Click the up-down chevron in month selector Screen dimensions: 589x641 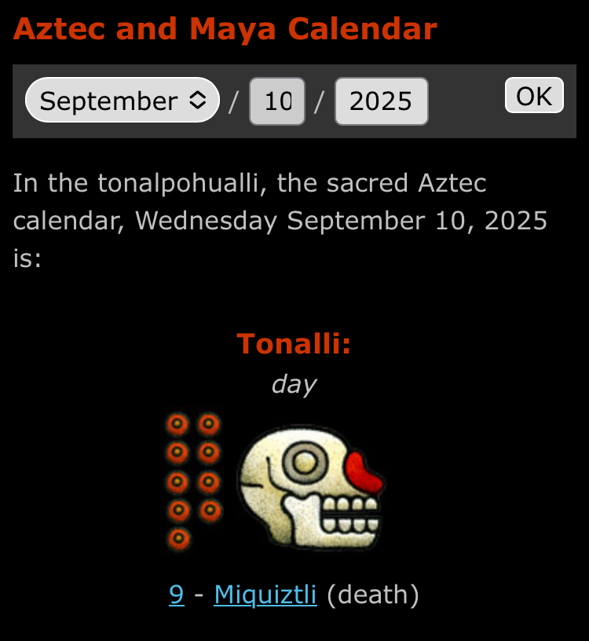[198, 101]
